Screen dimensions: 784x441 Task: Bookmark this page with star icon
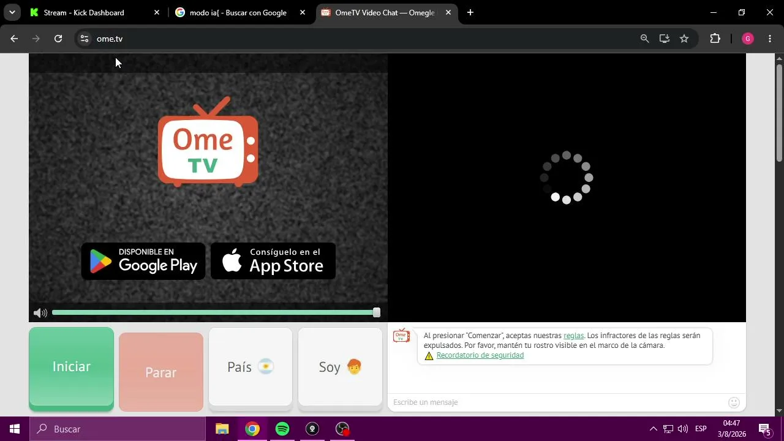tap(684, 39)
